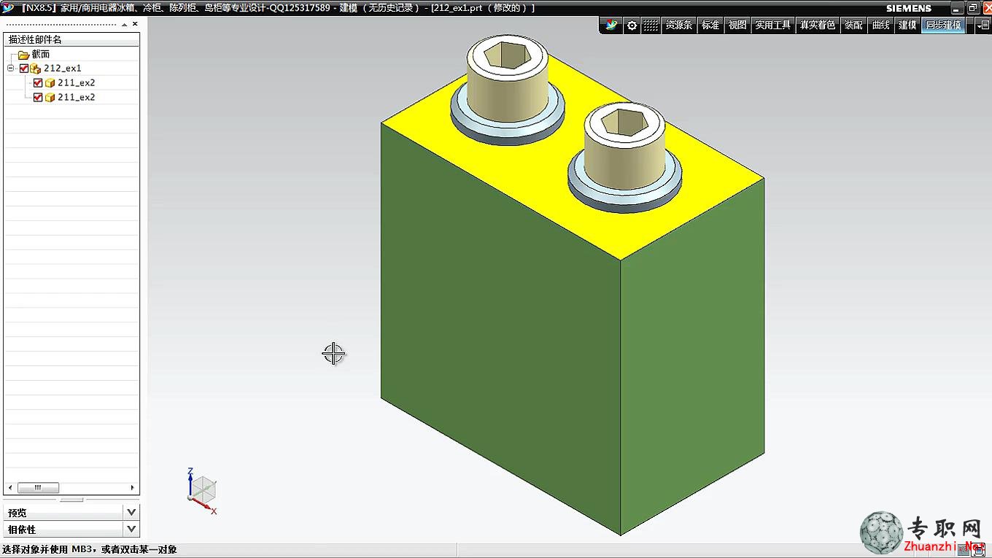Click the 212_ex1 assembly icon

(x=35, y=69)
